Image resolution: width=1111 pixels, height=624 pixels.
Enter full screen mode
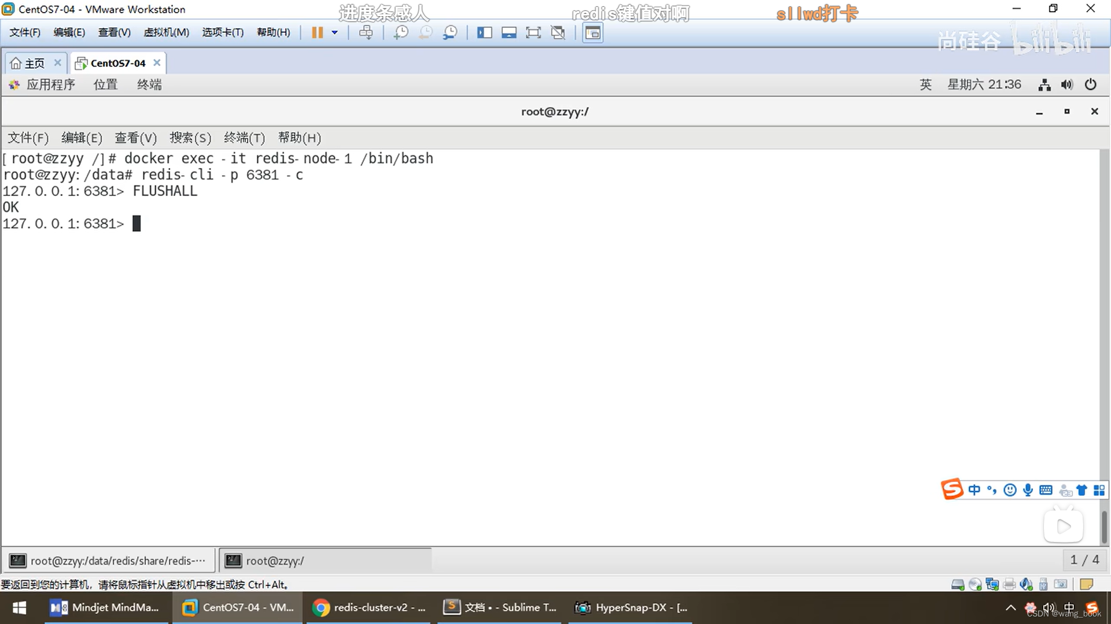click(x=533, y=32)
